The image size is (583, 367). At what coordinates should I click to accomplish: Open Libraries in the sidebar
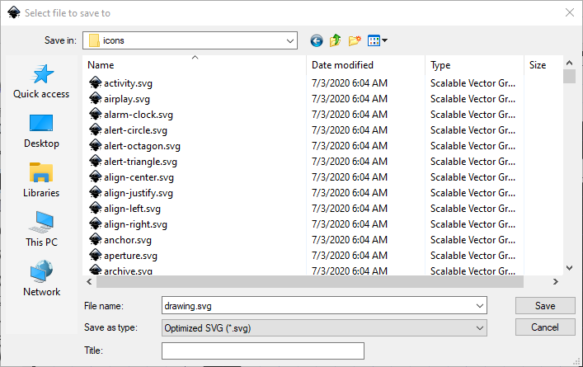coord(41,181)
